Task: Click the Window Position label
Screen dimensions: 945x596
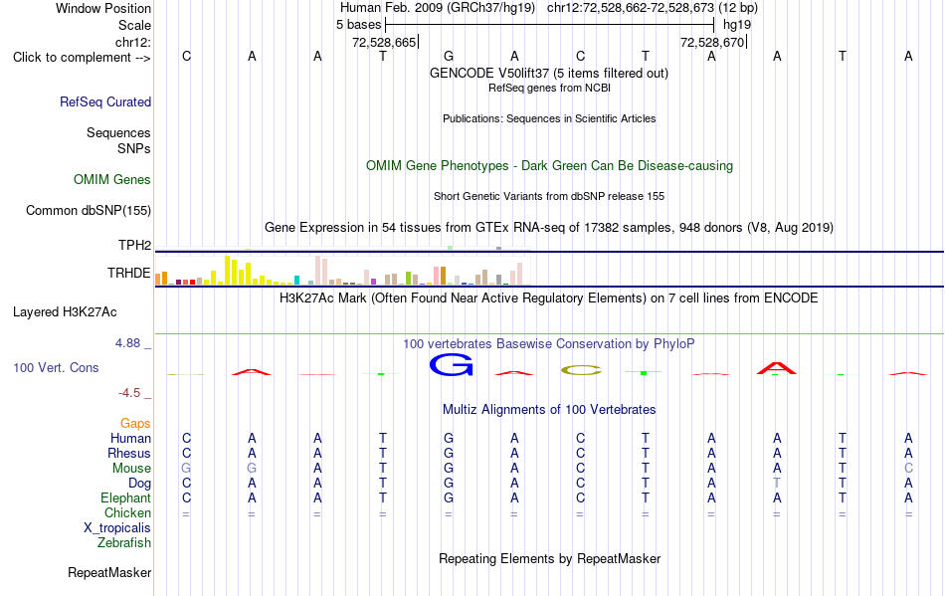Action: (x=103, y=8)
